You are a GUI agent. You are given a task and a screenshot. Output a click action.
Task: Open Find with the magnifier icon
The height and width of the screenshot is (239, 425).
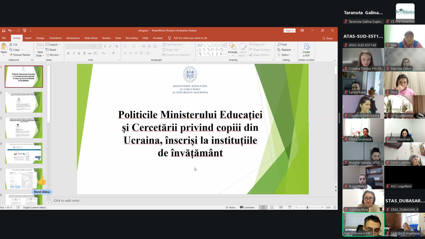279,45
